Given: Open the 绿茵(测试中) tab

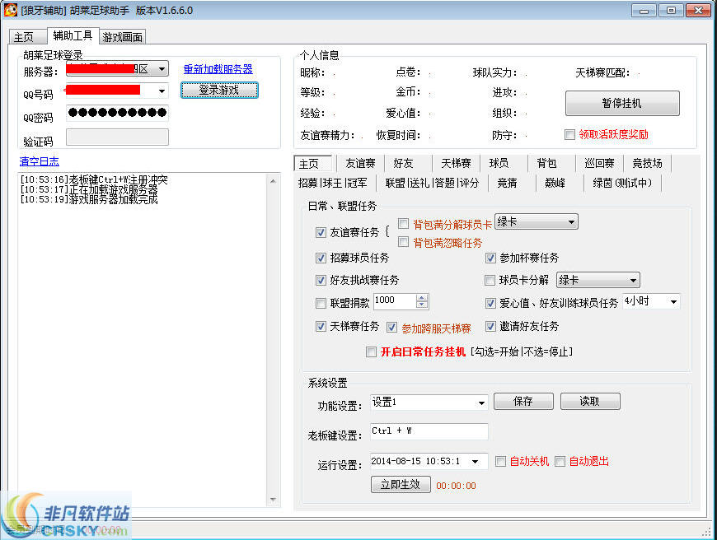Looking at the screenshot, I should coord(622,184).
